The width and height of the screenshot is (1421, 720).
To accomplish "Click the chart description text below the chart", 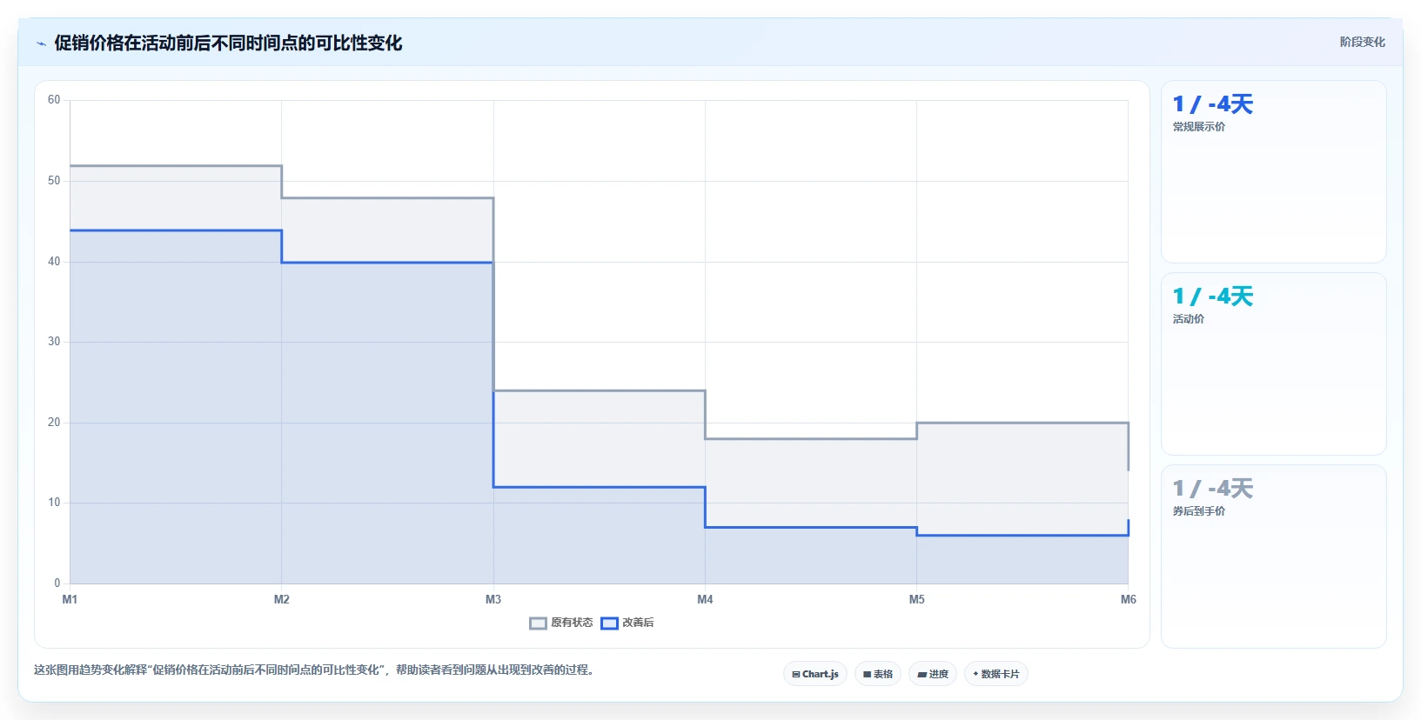I will pyautogui.click(x=316, y=670).
